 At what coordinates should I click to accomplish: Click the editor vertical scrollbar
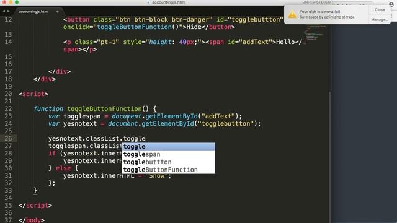329,157
